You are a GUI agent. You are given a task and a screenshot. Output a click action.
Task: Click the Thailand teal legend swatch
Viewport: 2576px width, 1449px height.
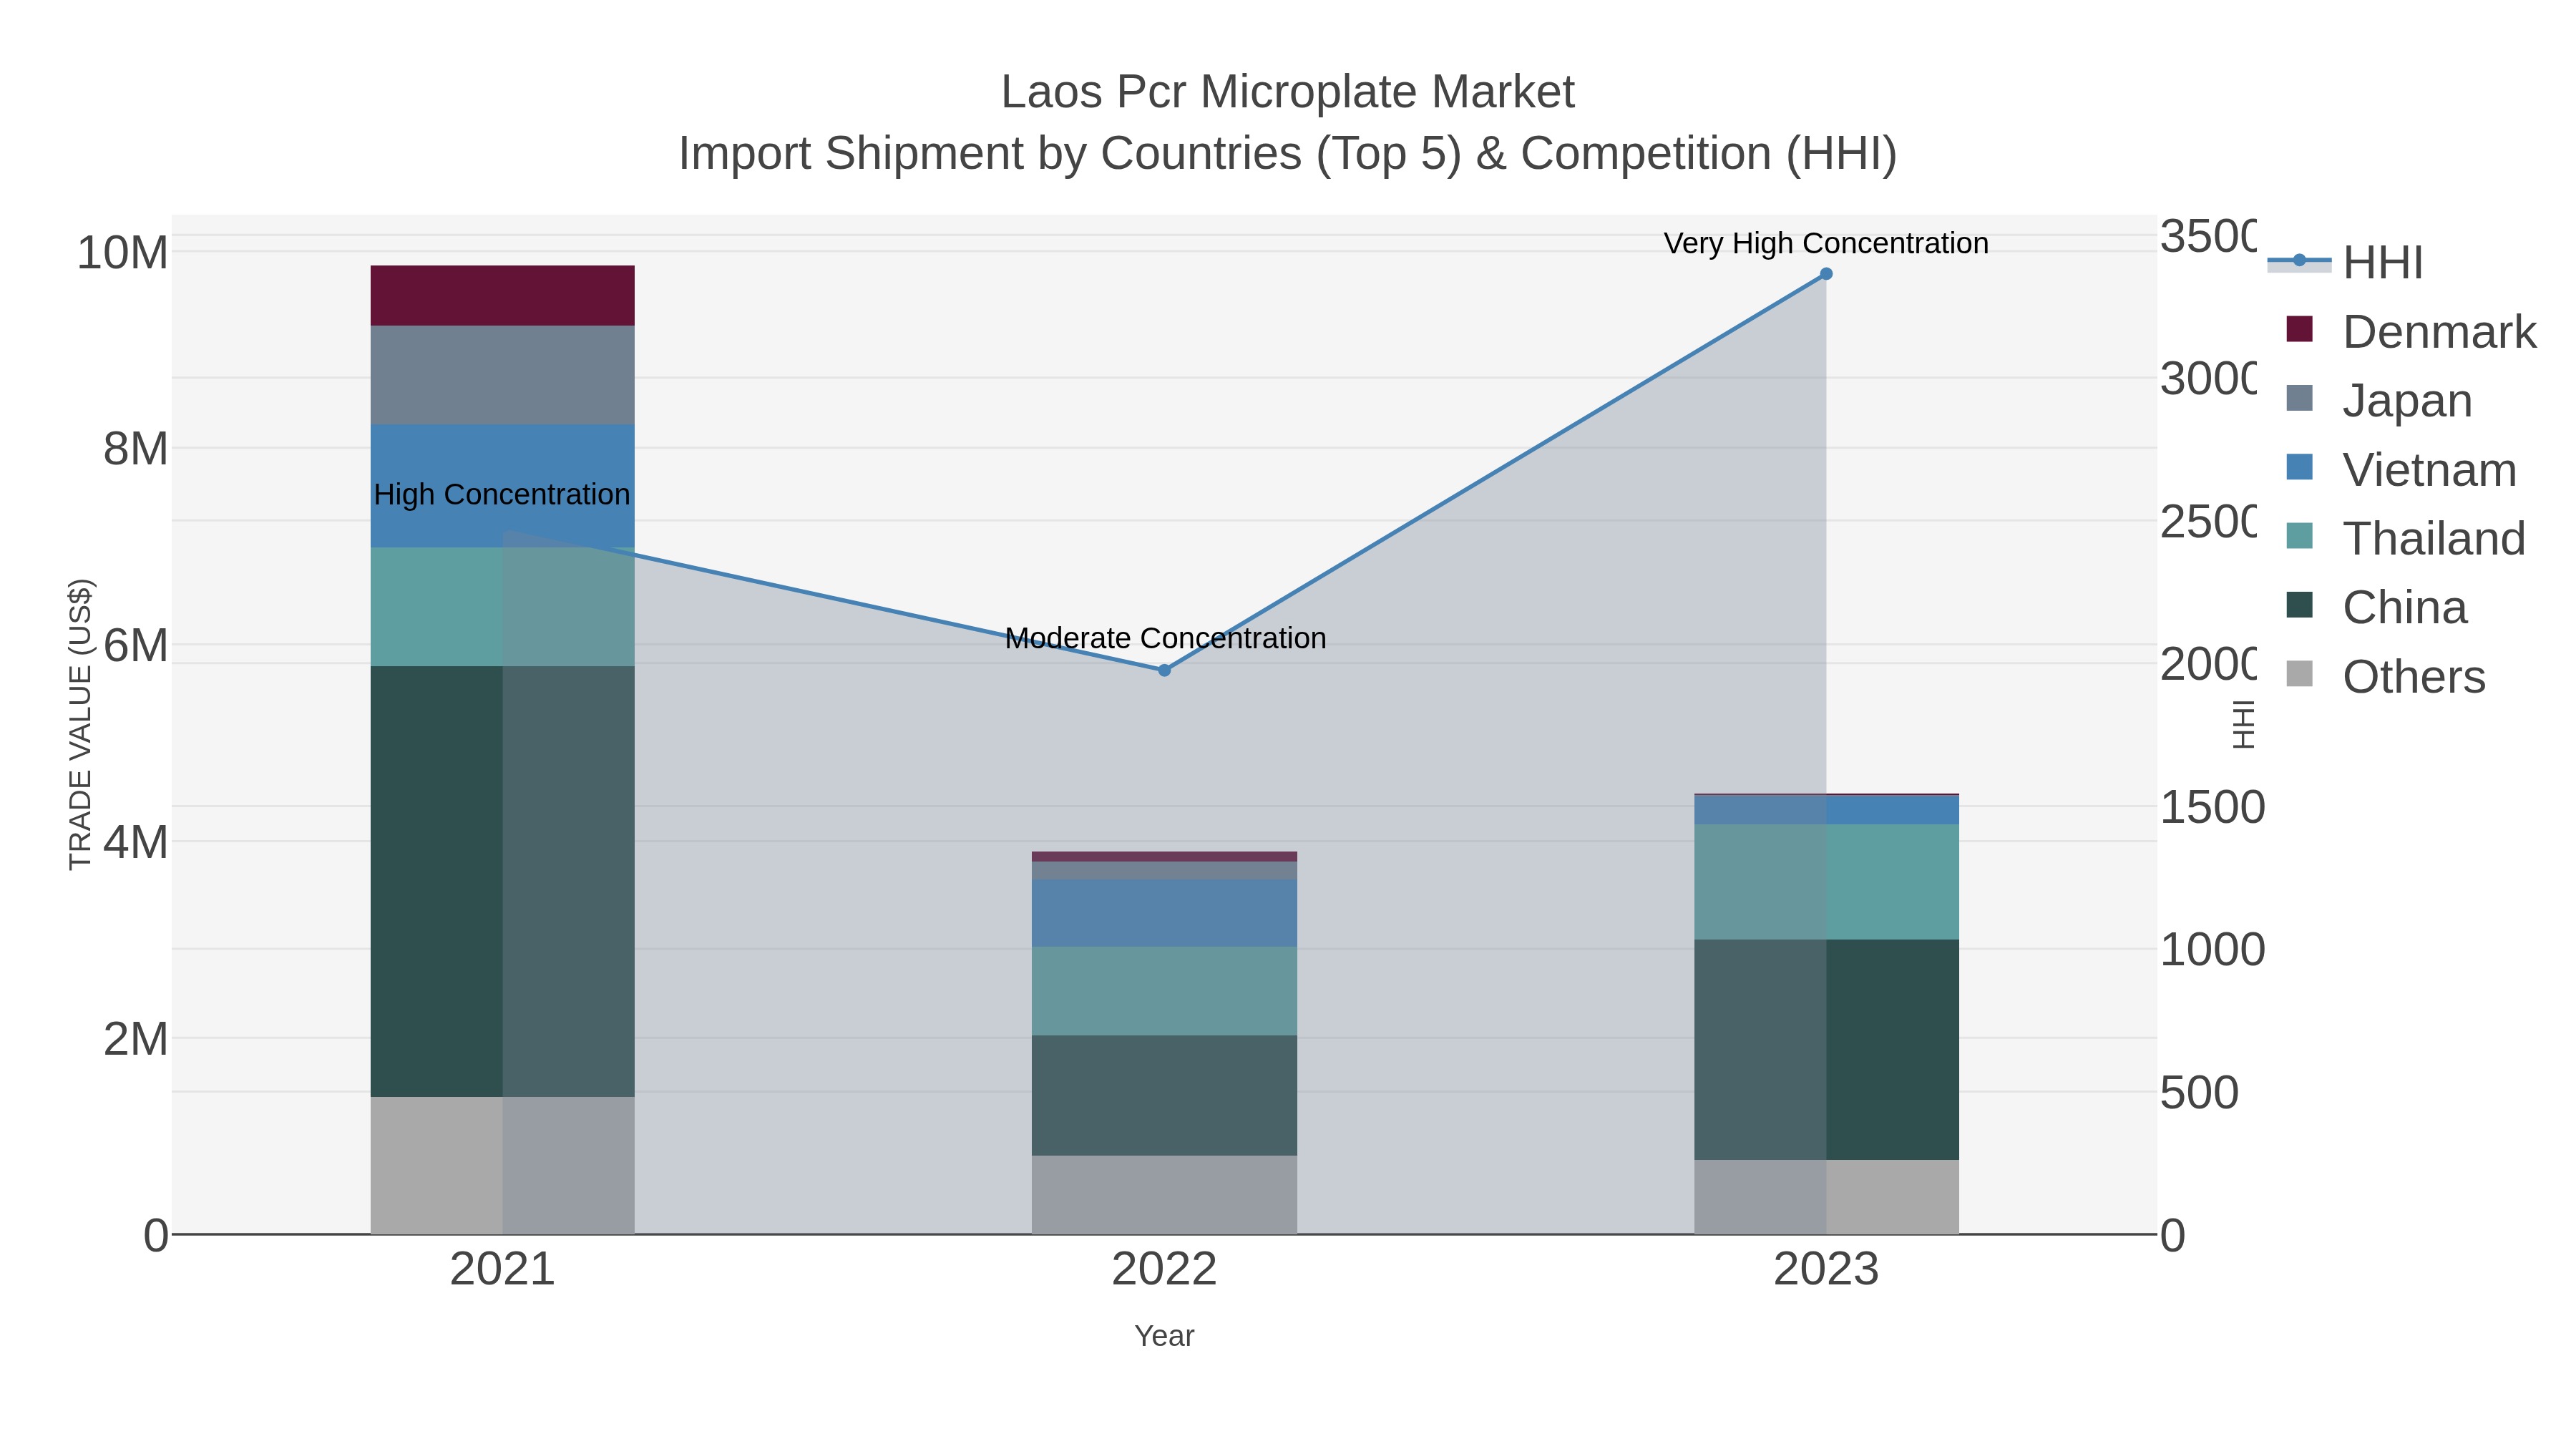[2300, 536]
